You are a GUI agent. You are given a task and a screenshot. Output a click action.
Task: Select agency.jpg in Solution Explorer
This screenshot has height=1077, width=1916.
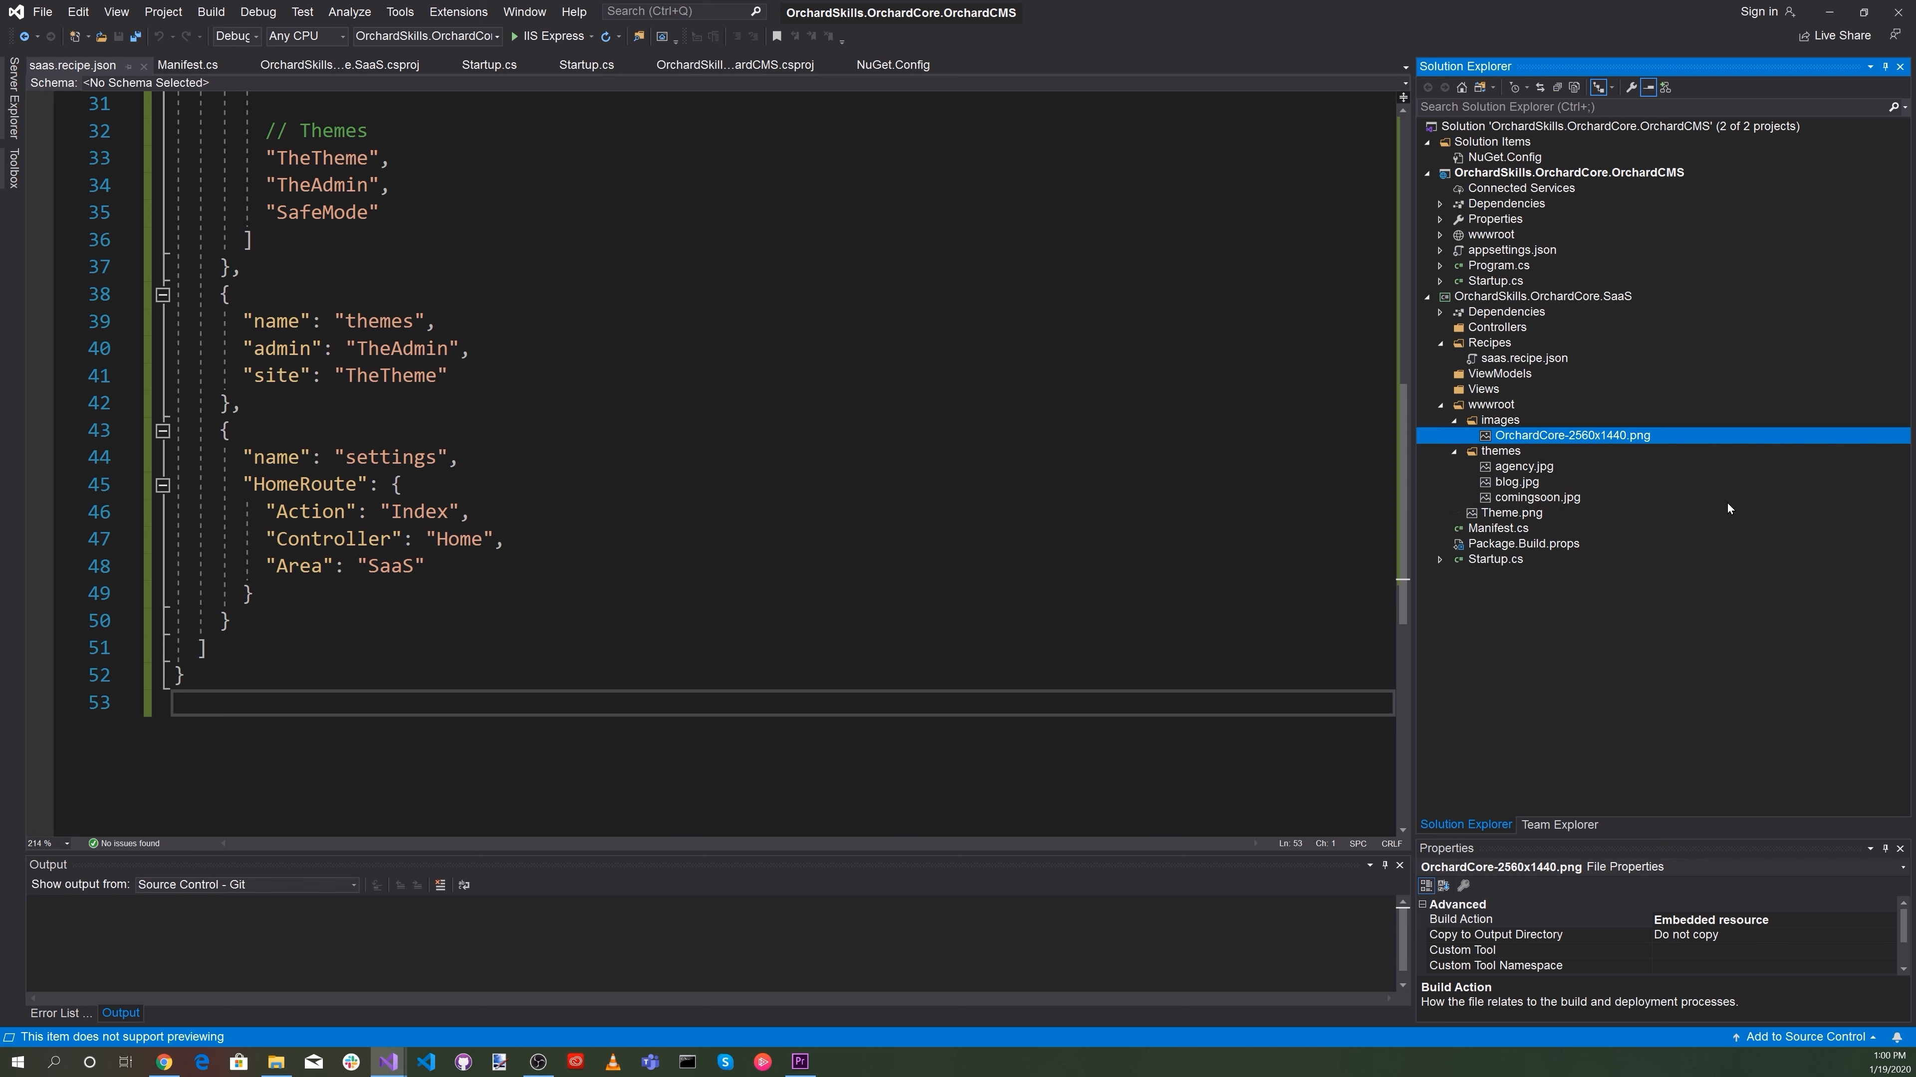pyautogui.click(x=1523, y=467)
